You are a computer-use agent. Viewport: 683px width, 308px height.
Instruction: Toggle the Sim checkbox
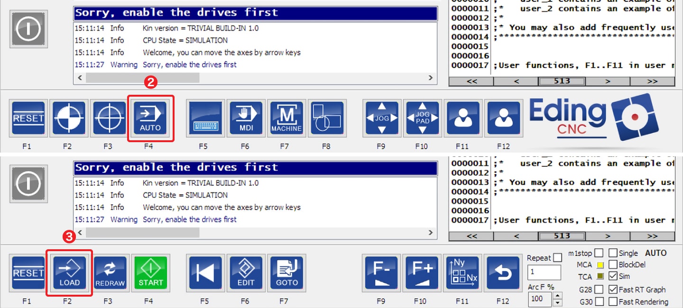pos(613,277)
